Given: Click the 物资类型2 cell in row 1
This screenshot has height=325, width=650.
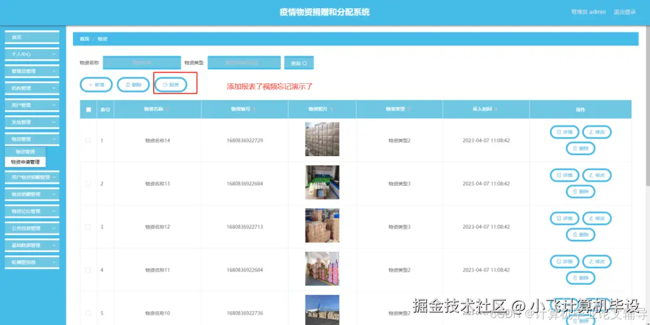Looking at the screenshot, I should pyautogui.click(x=399, y=140).
